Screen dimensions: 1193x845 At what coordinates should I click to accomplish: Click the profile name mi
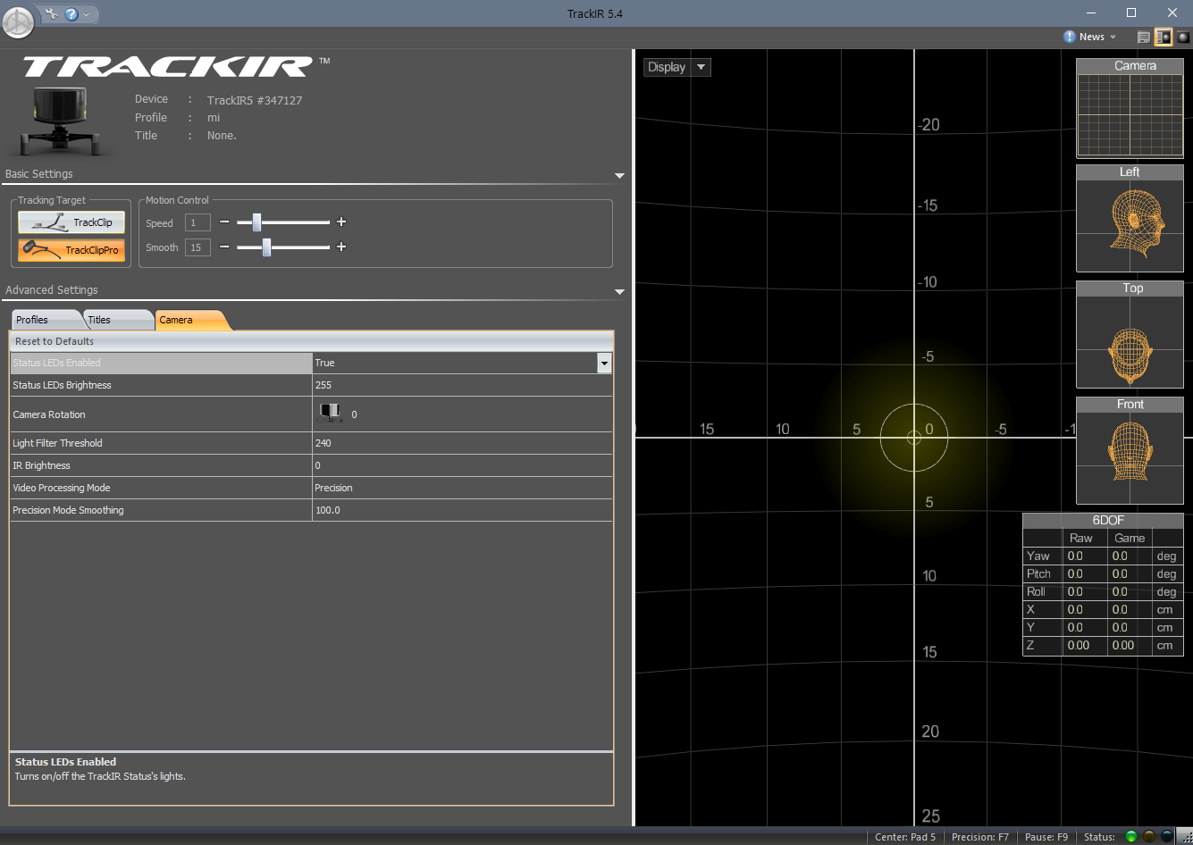coord(214,118)
